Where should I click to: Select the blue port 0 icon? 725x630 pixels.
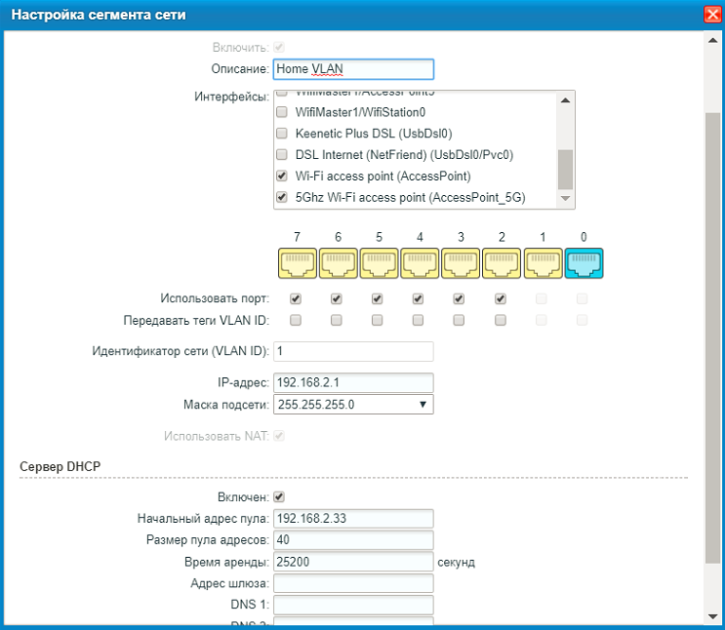click(584, 262)
